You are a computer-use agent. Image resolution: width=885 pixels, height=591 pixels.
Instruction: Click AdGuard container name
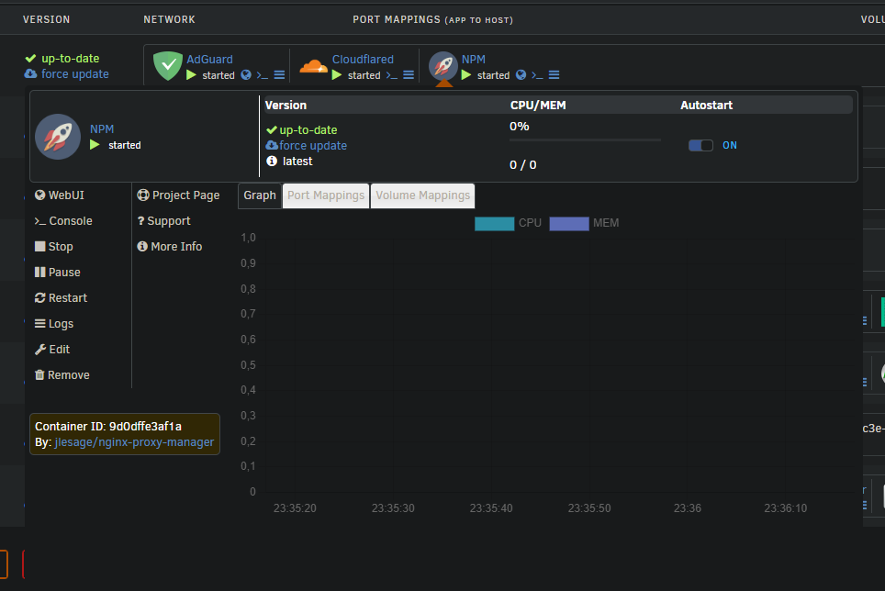click(209, 60)
